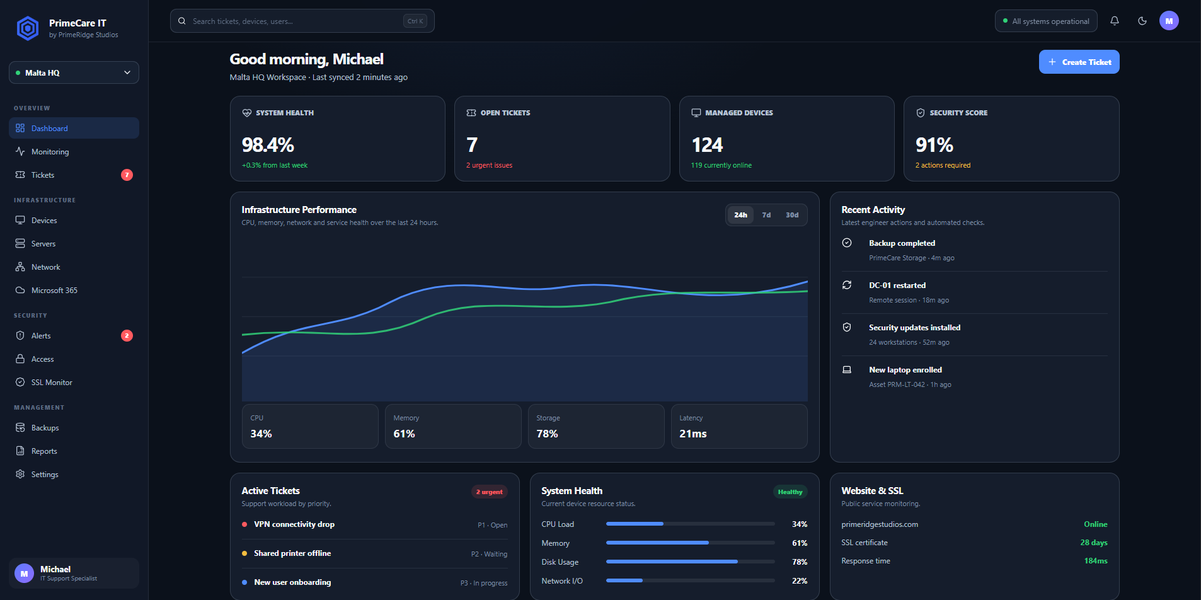Click the Ctrl K shortcut hint
The height and width of the screenshot is (600, 1201).
click(415, 21)
